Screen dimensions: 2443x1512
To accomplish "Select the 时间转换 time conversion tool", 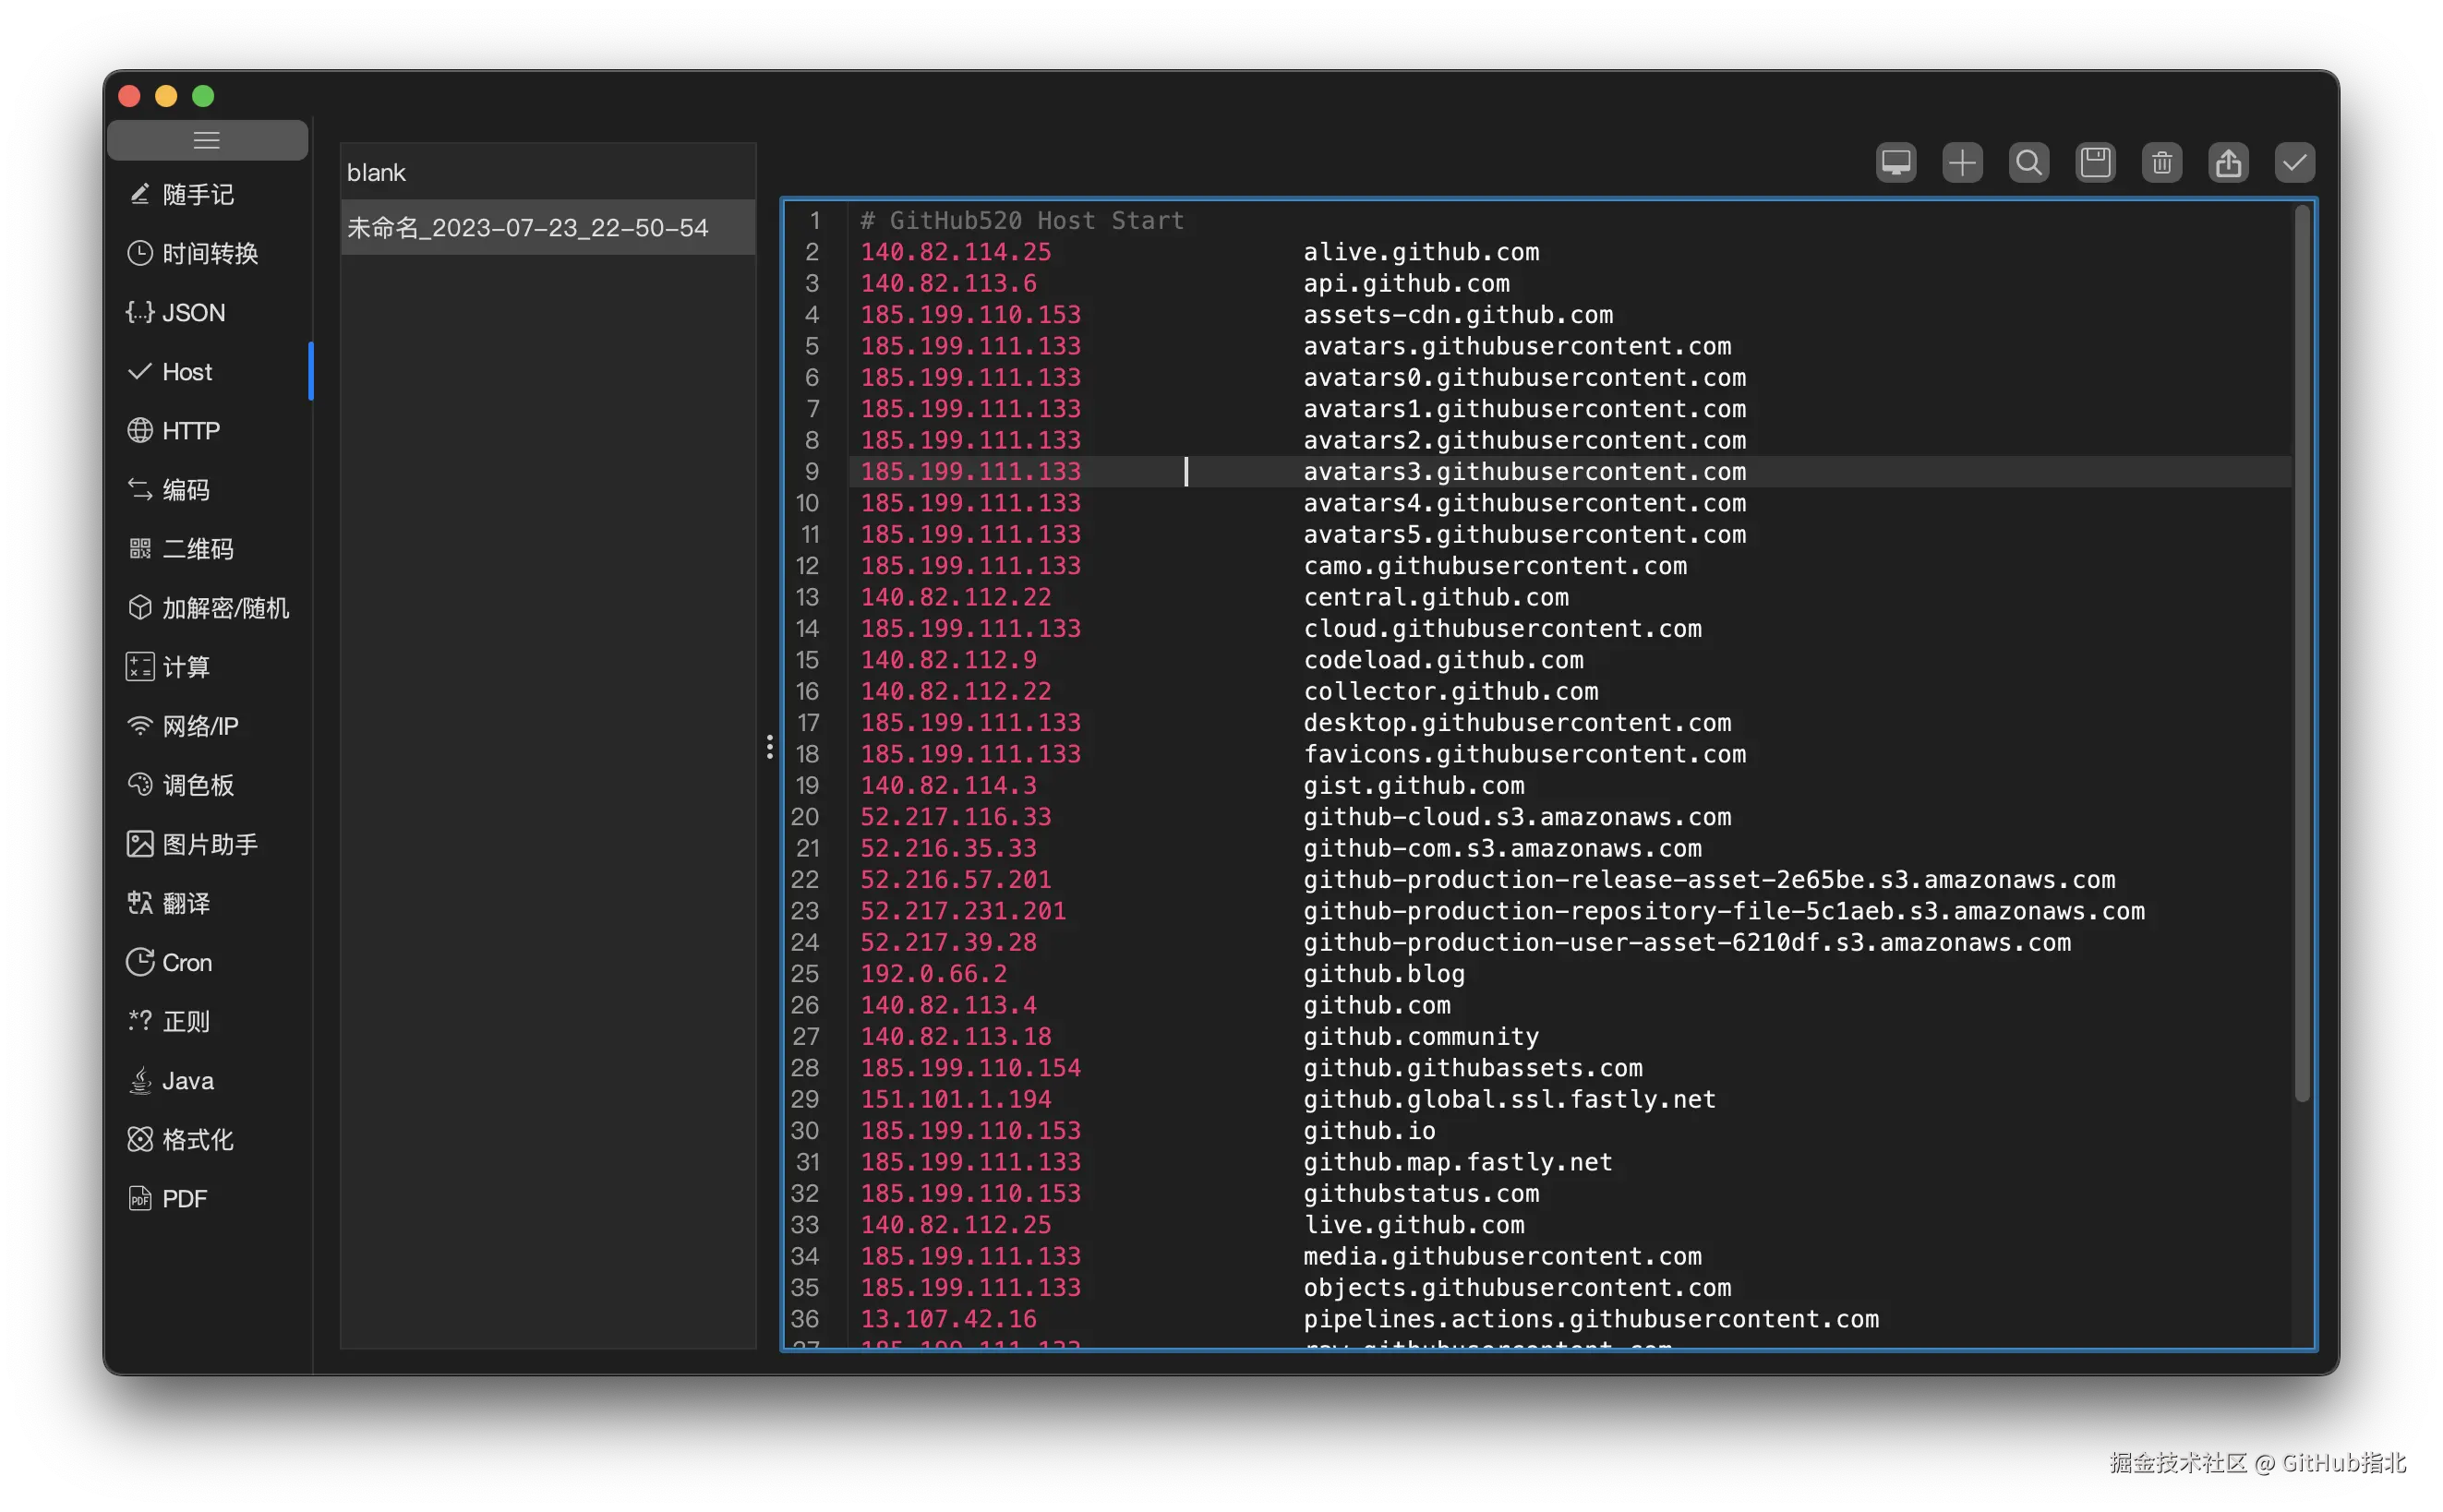I will (x=209, y=254).
